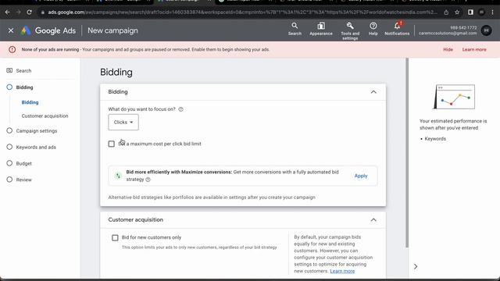Open Customer acquisition sub-item in the sidebar

(x=45, y=116)
